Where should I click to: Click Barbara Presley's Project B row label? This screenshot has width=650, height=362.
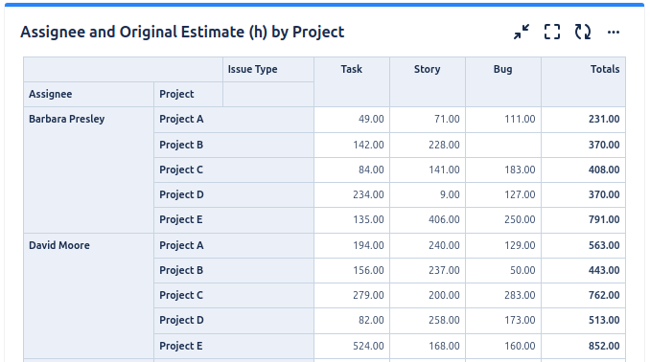point(234,145)
